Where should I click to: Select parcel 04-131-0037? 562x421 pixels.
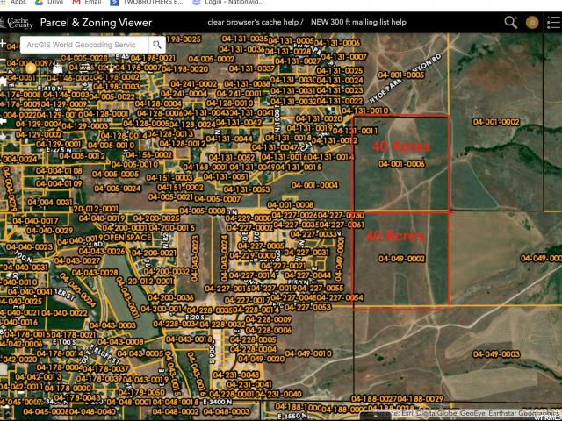click(252, 68)
